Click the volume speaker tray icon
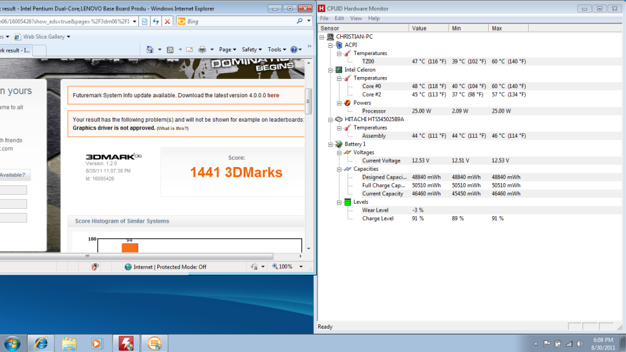Viewport: 626px width, 352px height. pyautogui.click(x=580, y=343)
